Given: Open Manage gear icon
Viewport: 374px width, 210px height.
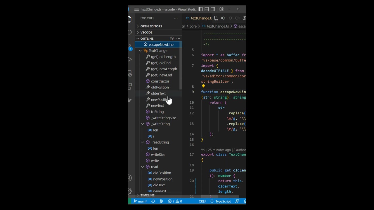Looking at the screenshot, I should [130, 192].
